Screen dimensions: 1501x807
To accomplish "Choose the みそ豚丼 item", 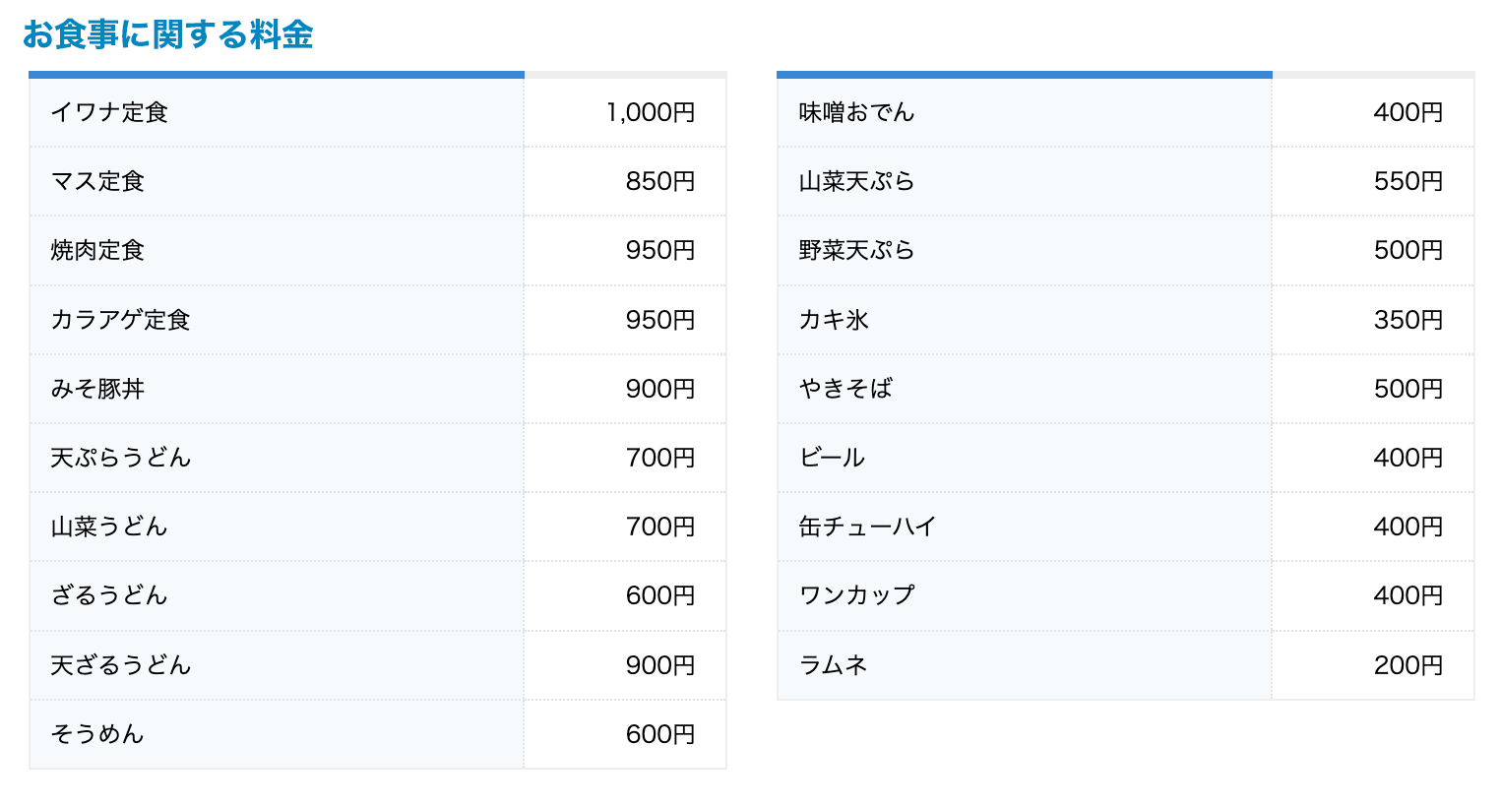I will point(97,389).
